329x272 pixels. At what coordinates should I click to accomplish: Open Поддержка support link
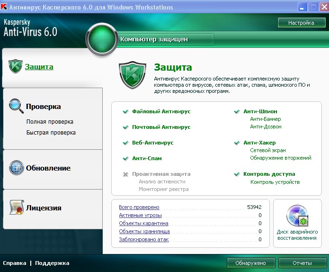coord(52,263)
